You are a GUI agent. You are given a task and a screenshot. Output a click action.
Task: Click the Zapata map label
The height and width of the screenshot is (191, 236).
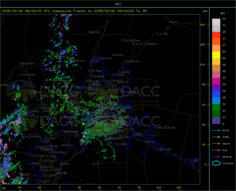coord(64,164)
